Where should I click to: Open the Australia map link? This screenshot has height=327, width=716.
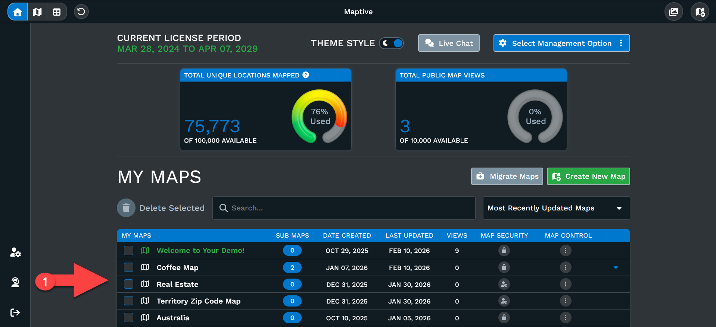tap(173, 318)
